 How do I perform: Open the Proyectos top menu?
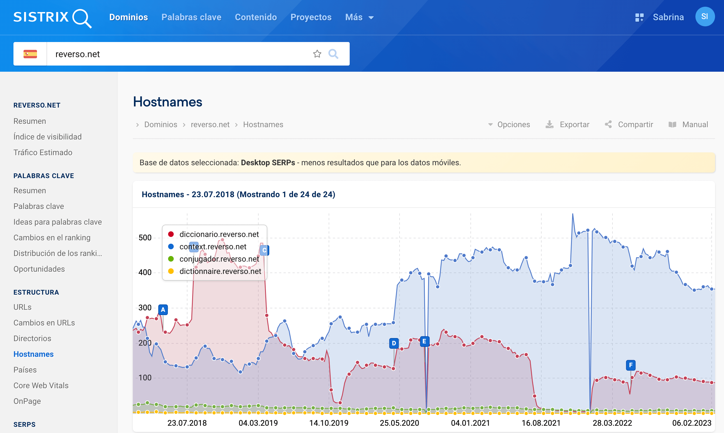pos(311,17)
